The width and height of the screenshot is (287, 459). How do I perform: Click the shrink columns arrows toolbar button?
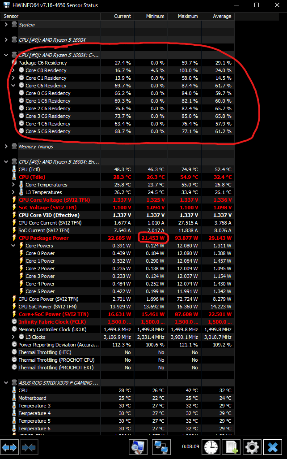click(29, 447)
